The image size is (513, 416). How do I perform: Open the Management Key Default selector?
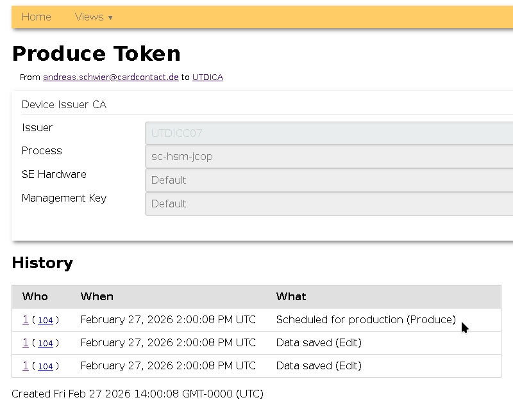click(328, 204)
